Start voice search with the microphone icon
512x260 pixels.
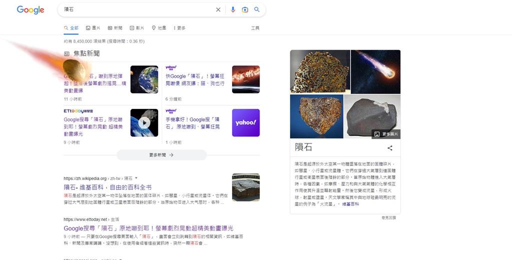pos(233,10)
